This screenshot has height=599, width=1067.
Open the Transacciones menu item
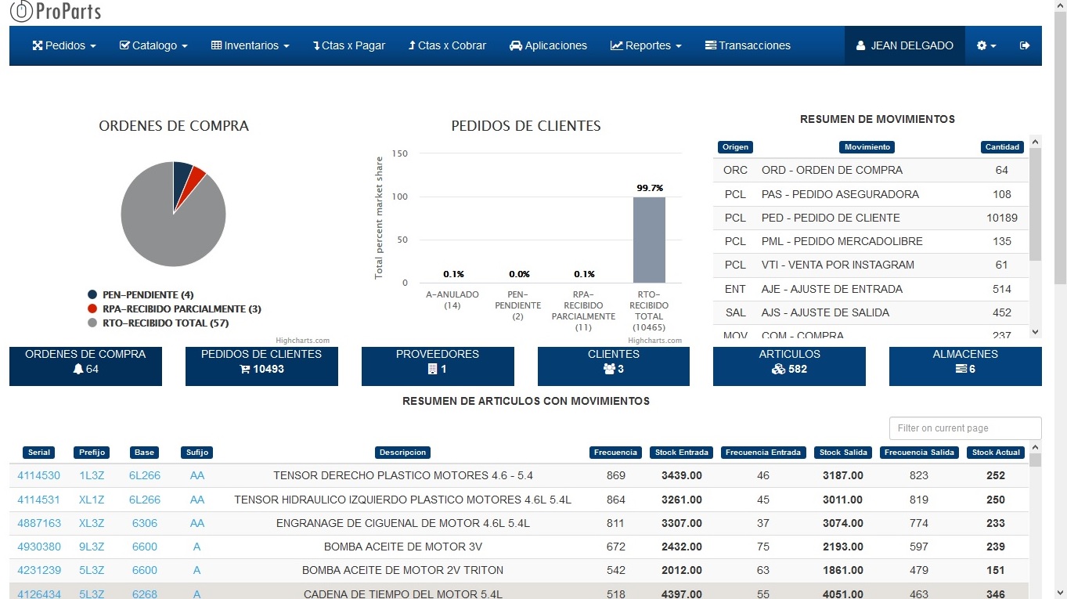[x=748, y=45]
